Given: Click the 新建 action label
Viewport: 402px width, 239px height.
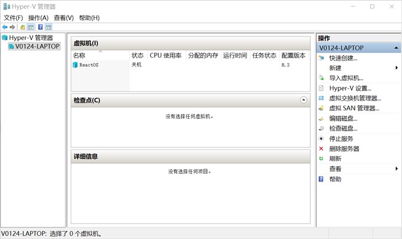Looking at the screenshot, I should tap(335, 68).
